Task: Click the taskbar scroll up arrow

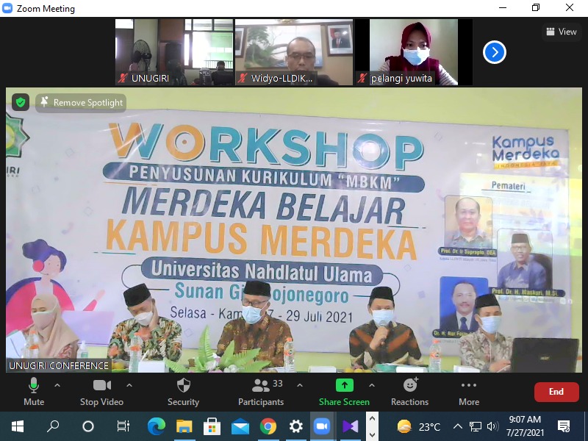Action: (x=372, y=418)
